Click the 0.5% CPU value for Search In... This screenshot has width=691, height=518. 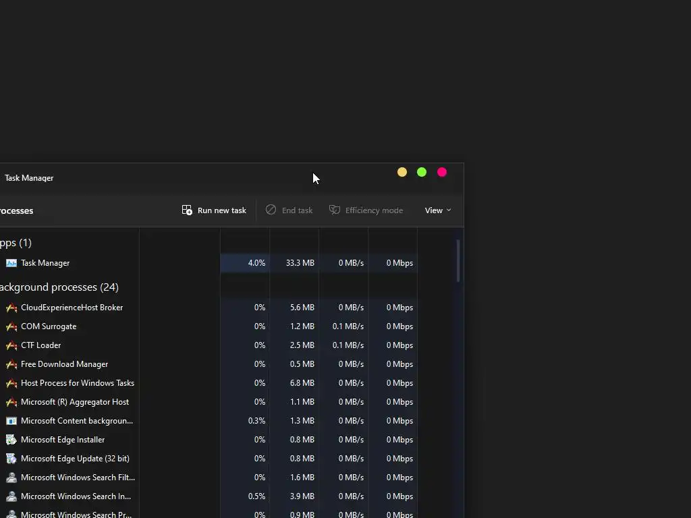[256, 496]
